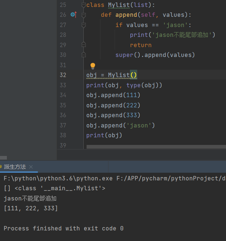Click the 'def append(self, values):' line
Screen dimensions: 226x241
click(146, 15)
